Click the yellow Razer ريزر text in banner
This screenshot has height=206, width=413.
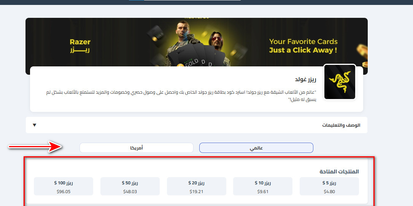pos(80,46)
